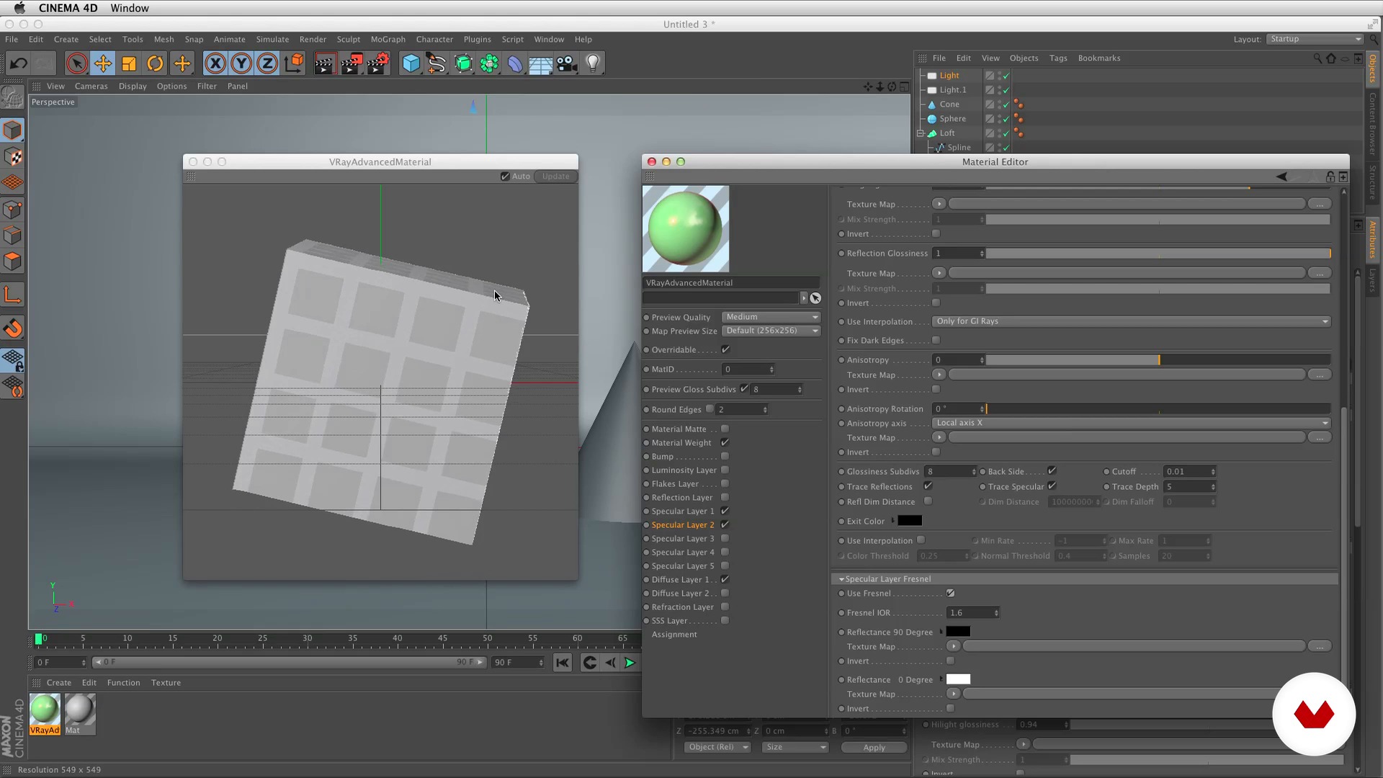The width and height of the screenshot is (1383, 778).
Task: Open Render Settings clapperboard with gear
Action: pyautogui.click(x=377, y=63)
